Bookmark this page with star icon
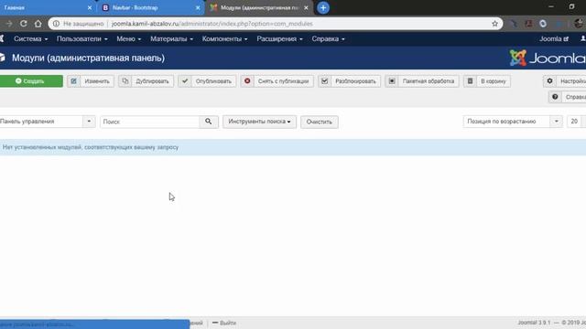The width and height of the screenshot is (586, 329). [x=494, y=24]
